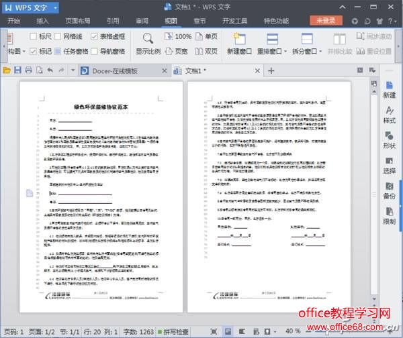Open the 页面布局 ribbon tab
403x338 pixels.
[78, 21]
